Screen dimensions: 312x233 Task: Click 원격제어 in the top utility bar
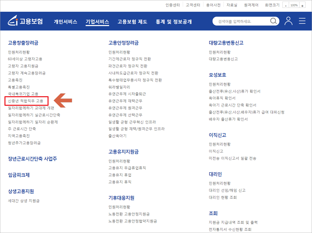pos(251,5)
